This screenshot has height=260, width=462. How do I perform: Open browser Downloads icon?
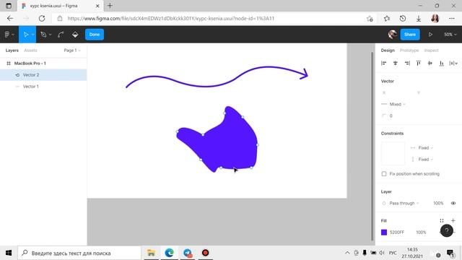(419, 18)
